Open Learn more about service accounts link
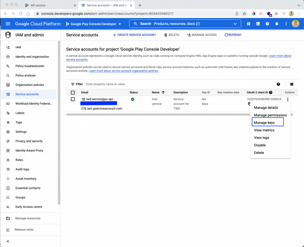304x247 pixels. click(x=280, y=56)
